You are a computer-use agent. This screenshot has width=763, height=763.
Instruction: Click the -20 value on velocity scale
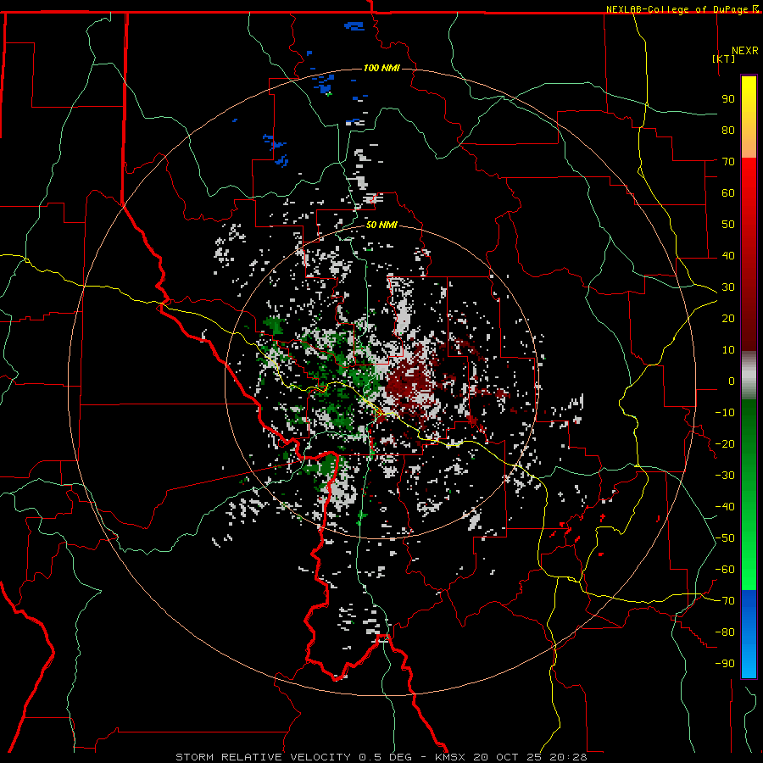725,443
